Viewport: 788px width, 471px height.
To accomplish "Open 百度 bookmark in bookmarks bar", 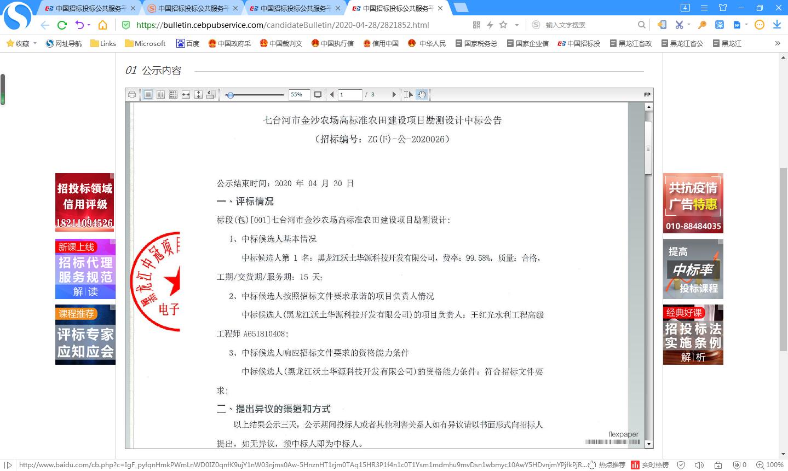I will click(x=188, y=43).
